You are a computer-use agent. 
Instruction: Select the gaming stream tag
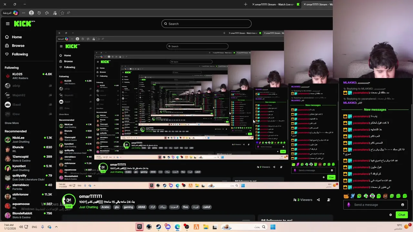(128, 207)
